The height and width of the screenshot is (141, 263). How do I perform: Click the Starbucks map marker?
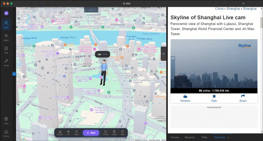(122, 57)
